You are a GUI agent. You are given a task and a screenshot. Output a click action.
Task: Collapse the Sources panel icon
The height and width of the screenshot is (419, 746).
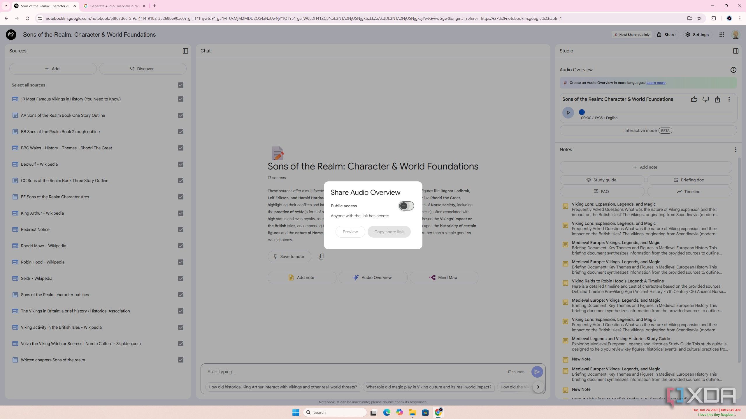pos(185,51)
